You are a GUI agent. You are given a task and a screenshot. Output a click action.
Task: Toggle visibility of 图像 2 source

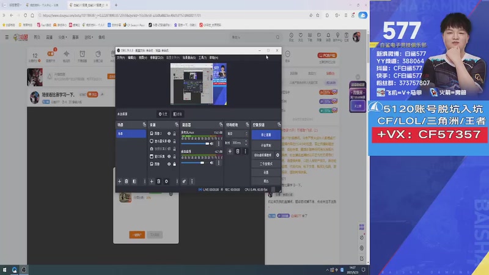[x=169, y=133]
